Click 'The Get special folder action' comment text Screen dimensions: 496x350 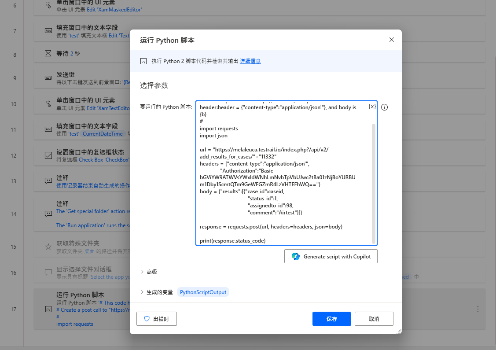tap(93, 211)
